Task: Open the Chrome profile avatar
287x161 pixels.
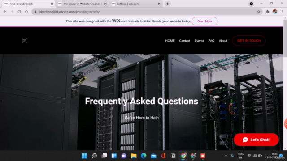Action: [275, 12]
